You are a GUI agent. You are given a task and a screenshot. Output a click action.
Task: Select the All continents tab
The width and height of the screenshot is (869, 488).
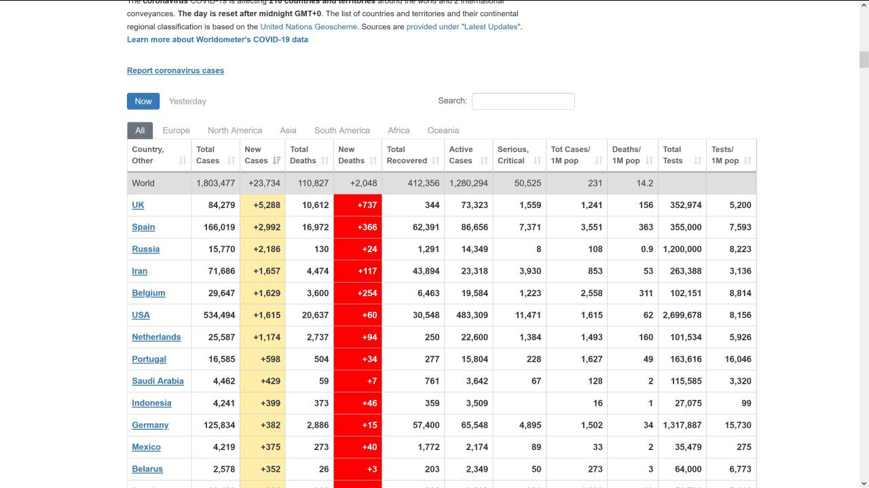point(140,130)
